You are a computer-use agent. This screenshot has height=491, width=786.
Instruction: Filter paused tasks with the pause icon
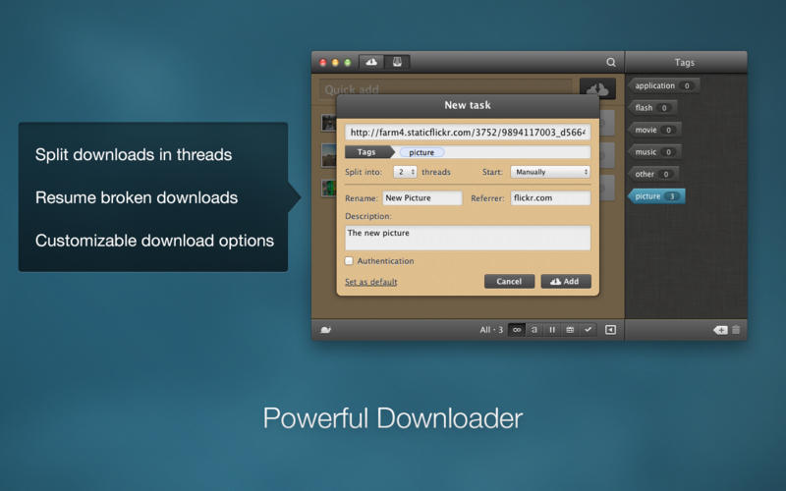(x=552, y=330)
